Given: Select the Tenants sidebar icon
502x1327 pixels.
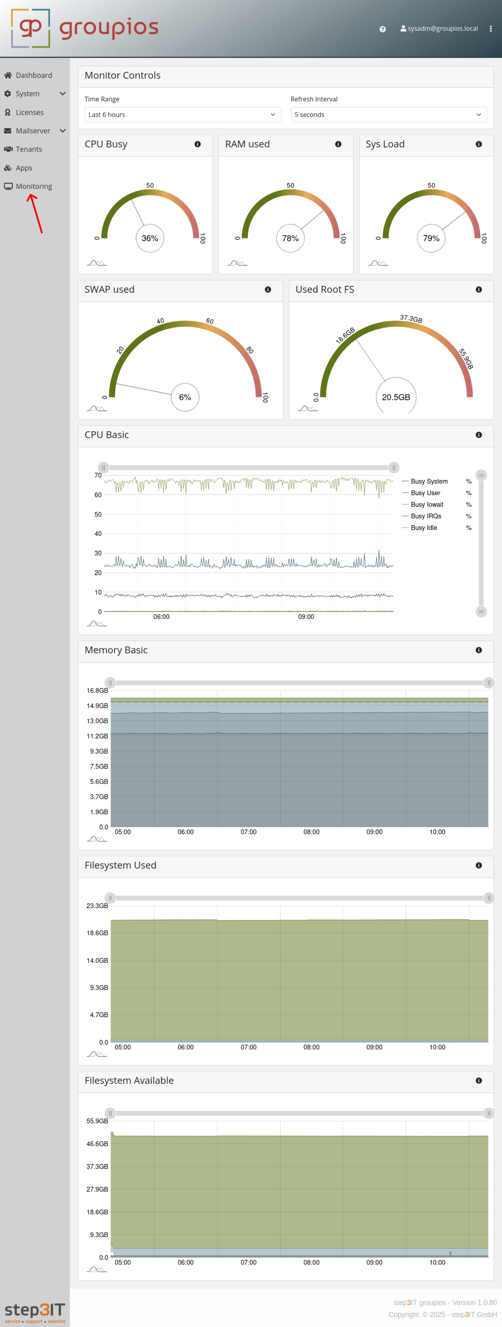Looking at the screenshot, I should (8, 149).
